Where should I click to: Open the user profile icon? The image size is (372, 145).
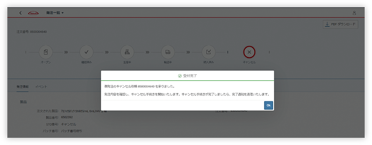[x=354, y=13]
